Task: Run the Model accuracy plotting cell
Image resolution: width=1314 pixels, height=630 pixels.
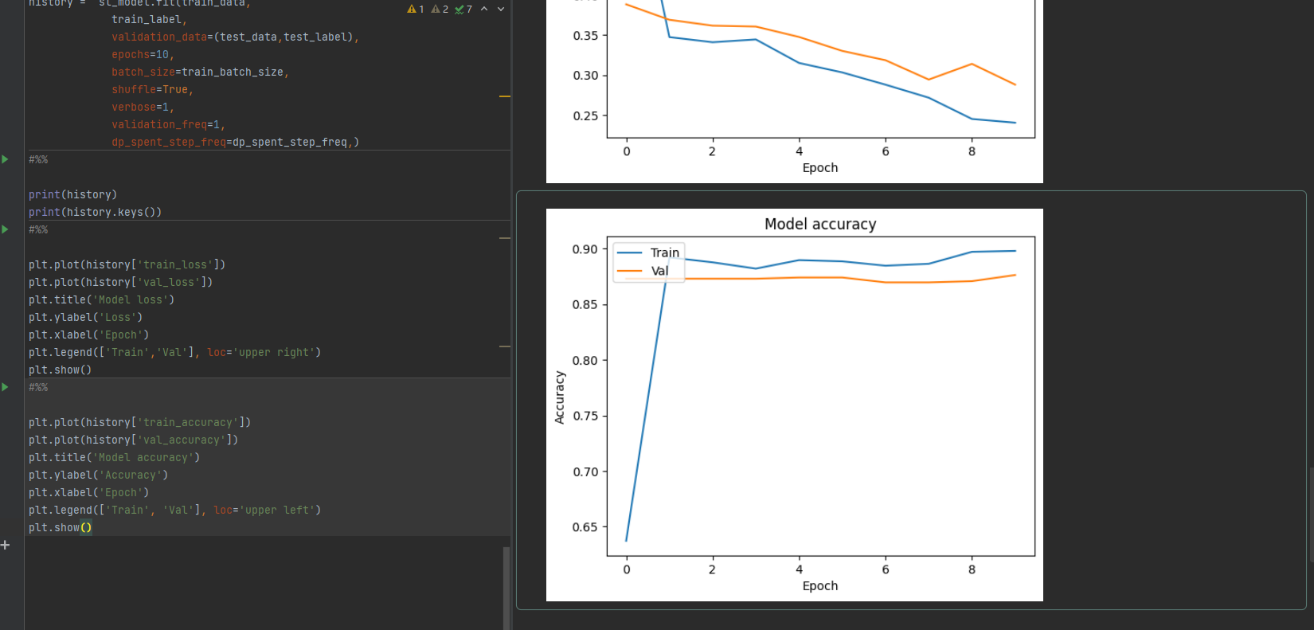Action: click(5, 387)
